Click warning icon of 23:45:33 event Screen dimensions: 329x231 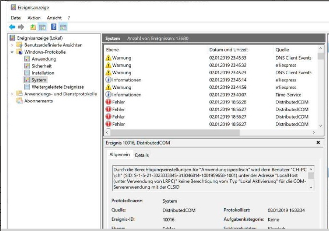[108, 58]
